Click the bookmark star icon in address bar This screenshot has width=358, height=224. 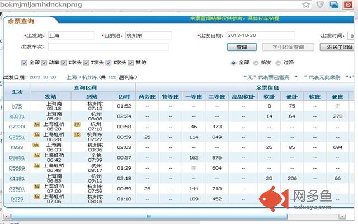[306, 4]
